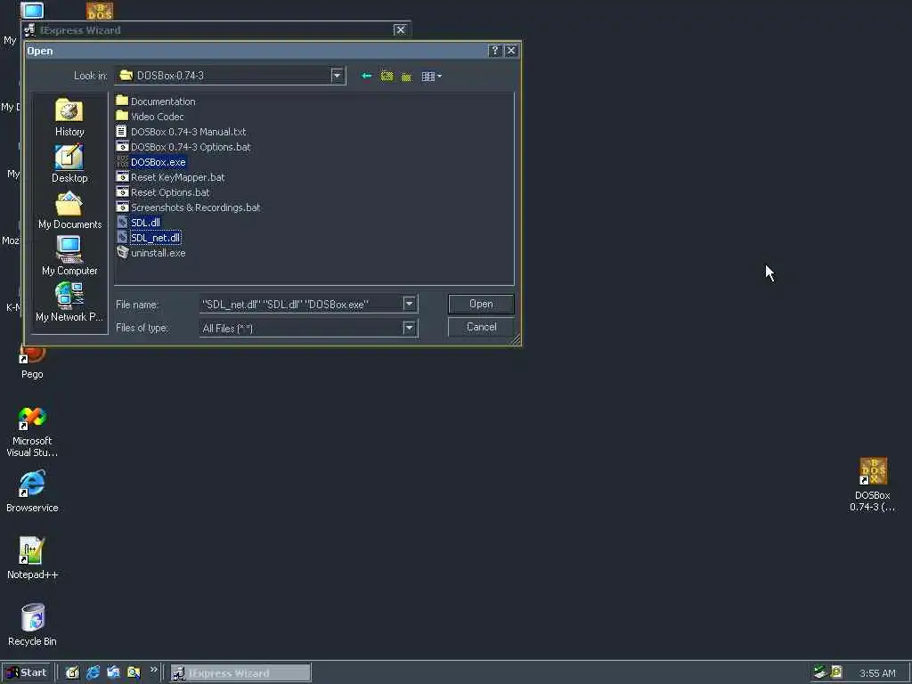Launch Internet Explorer from quick launch
This screenshot has width=912, height=684.
click(x=93, y=672)
